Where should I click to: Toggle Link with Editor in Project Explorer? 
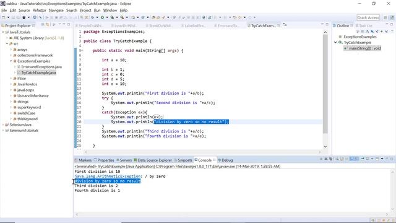tap(48, 25)
